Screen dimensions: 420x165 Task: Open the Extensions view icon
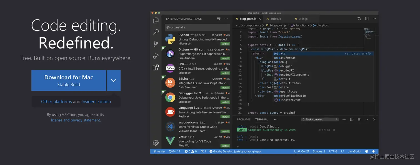pos(156,67)
